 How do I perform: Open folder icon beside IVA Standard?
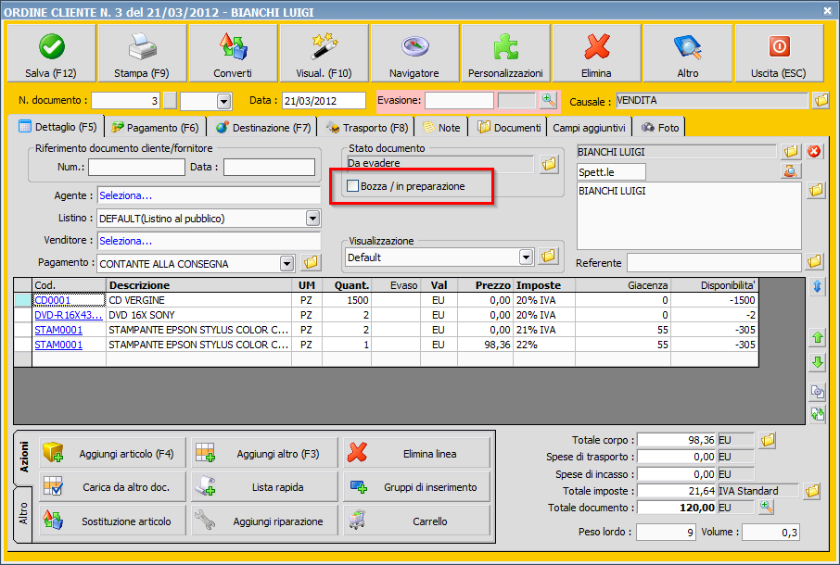coord(813,491)
